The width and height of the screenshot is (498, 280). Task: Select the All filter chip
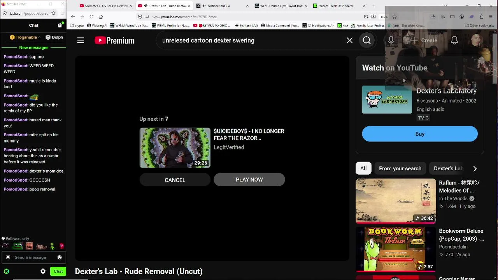(363, 169)
